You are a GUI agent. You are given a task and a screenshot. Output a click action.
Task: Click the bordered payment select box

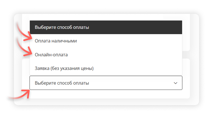106,83
